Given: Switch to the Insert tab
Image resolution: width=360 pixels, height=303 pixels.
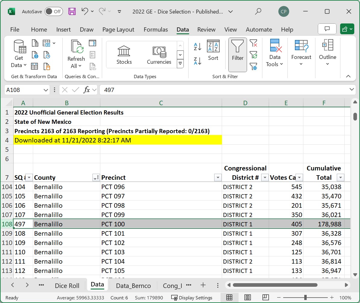Looking at the screenshot, I should tap(63, 29).
